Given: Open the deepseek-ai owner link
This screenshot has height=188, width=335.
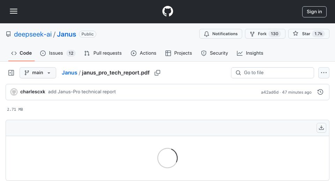Looking at the screenshot, I should tap(33, 34).
